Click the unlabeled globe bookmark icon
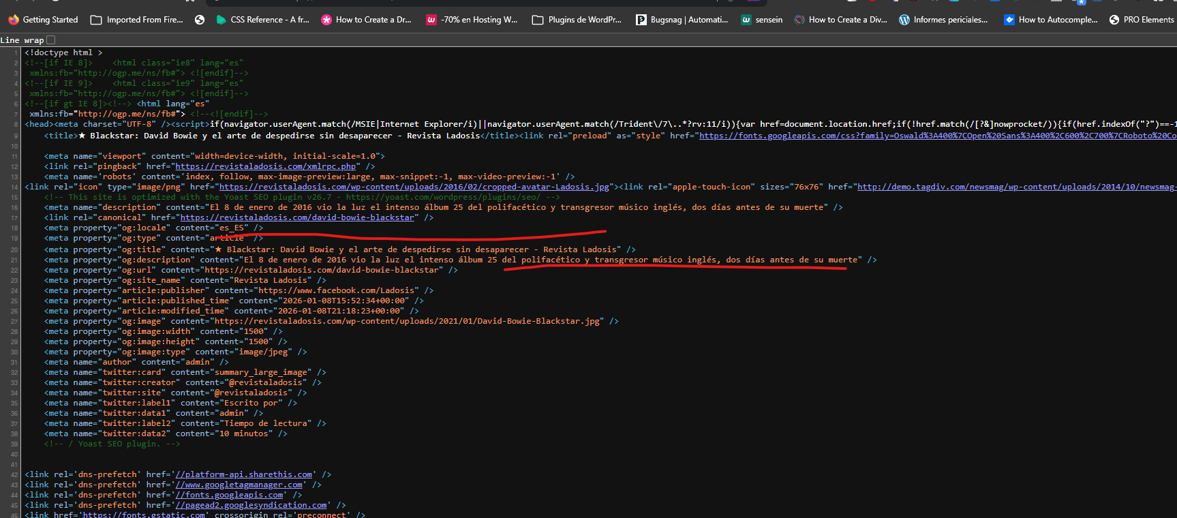Image resolution: width=1177 pixels, height=518 pixels. tap(200, 20)
